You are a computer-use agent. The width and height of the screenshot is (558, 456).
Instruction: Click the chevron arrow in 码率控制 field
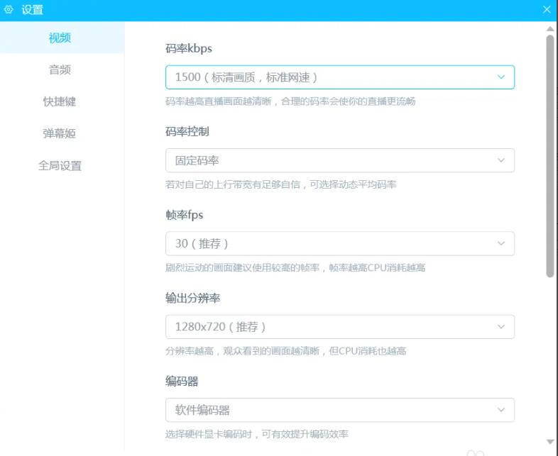[501, 161]
